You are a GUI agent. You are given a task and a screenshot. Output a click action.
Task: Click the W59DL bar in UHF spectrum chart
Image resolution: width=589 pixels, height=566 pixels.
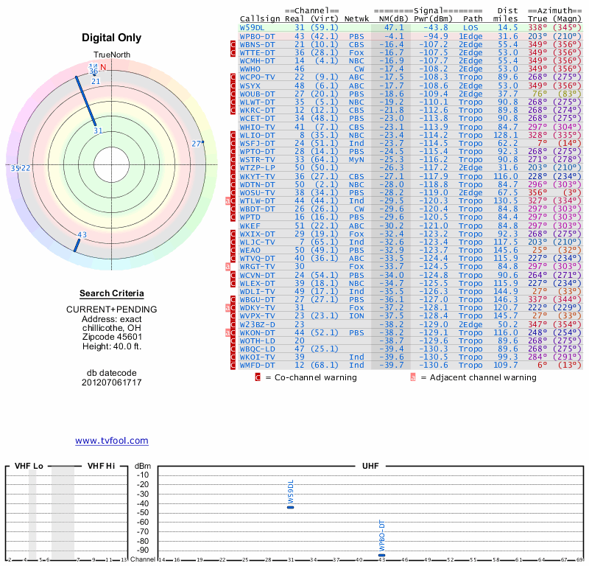pyautogui.click(x=290, y=507)
